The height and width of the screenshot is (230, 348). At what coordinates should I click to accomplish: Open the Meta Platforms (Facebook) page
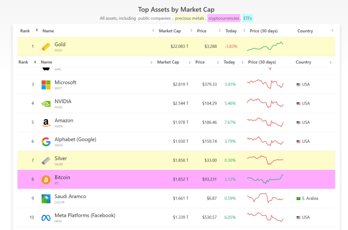click(85, 215)
